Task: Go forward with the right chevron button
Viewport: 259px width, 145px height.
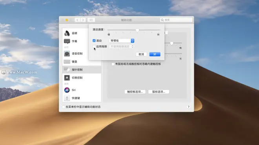Action: 83,20
